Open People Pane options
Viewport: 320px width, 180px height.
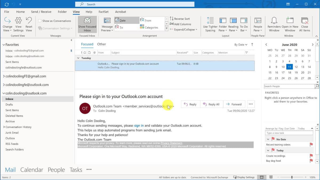tap(258, 25)
